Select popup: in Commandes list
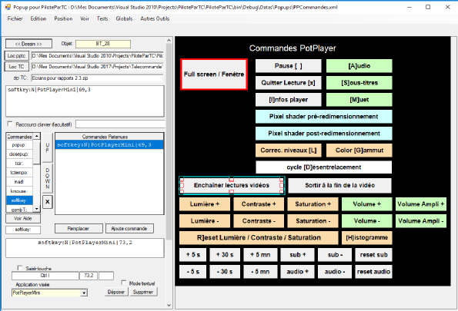This screenshot has width=458, height=311. 19,145
